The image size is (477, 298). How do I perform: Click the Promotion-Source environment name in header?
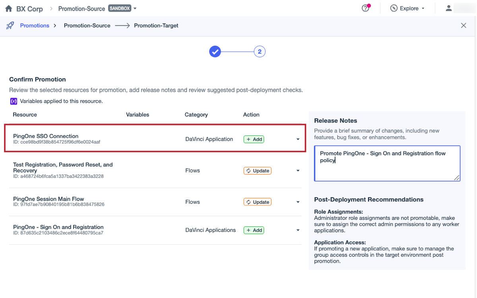click(x=81, y=8)
